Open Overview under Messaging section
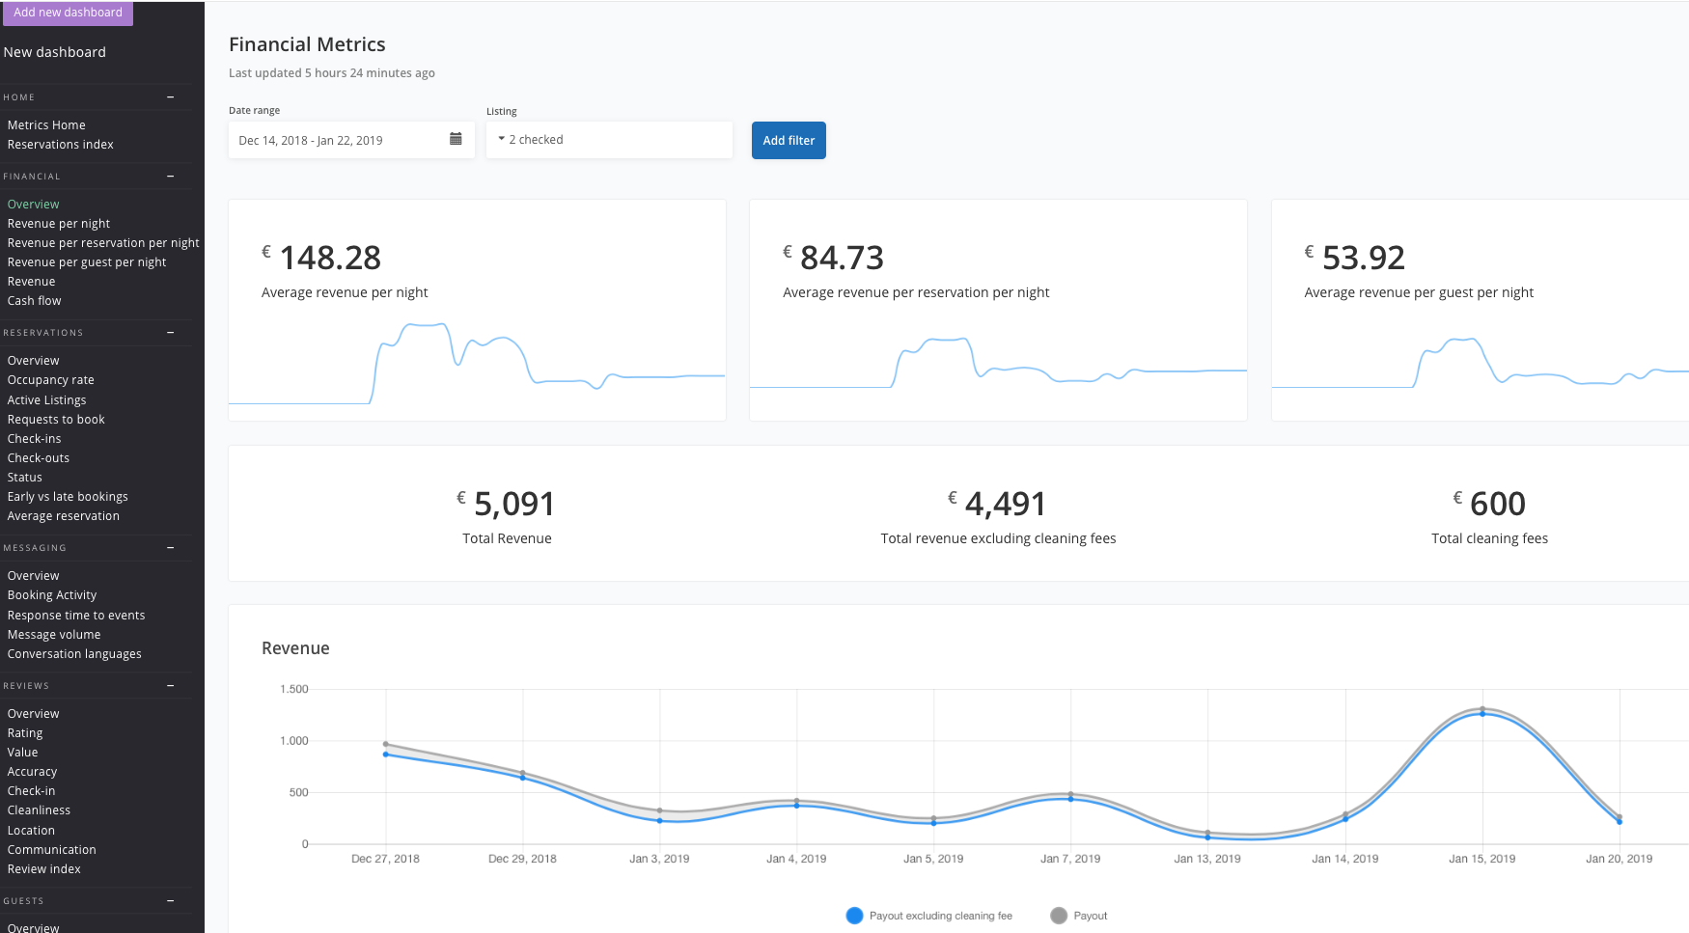Viewport: 1689px width, 933px height. click(34, 576)
